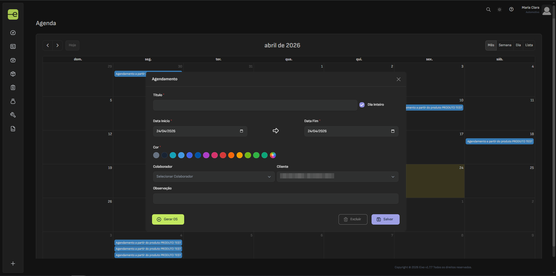
Task: Click the plus icon at sidebar bottom
Action: click(x=13, y=264)
